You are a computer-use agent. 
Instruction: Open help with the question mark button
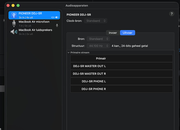click(171, 14)
